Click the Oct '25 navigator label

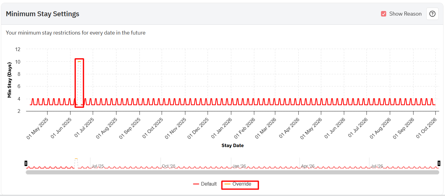tap(168, 166)
